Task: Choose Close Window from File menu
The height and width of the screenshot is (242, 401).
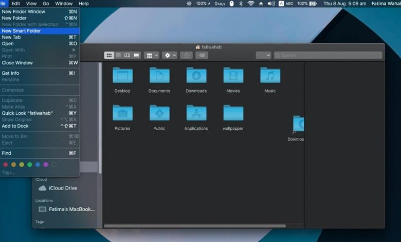Action: click(40, 63)
